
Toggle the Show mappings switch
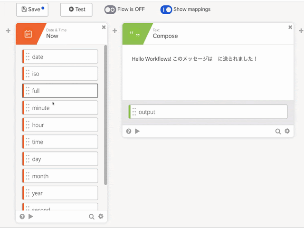pos(166,9)
